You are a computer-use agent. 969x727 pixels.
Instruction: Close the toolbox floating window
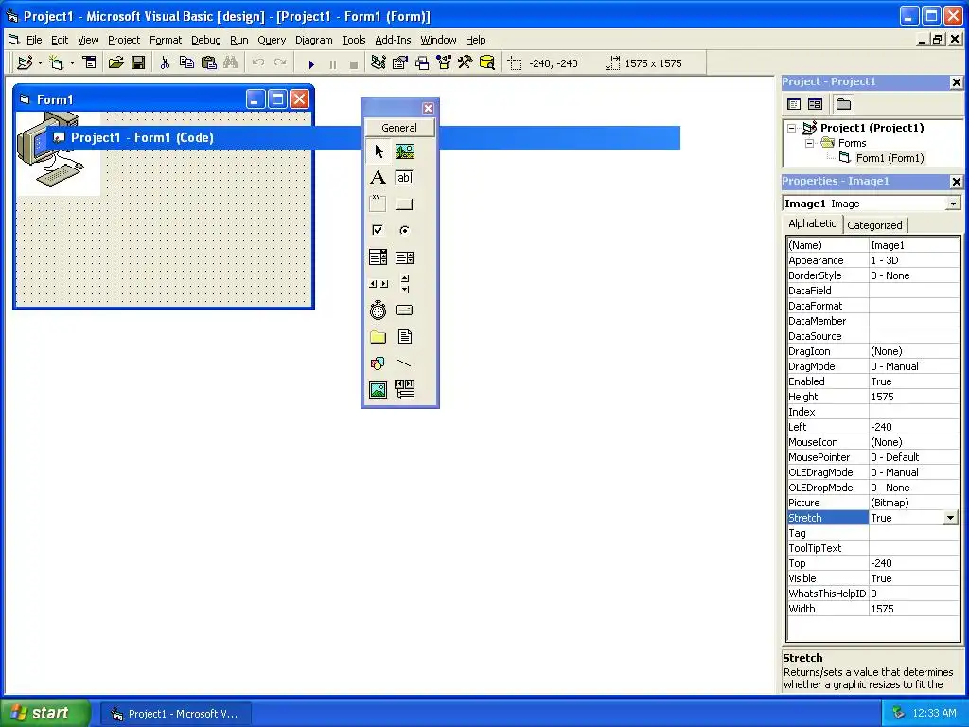[x=428, y=108]
